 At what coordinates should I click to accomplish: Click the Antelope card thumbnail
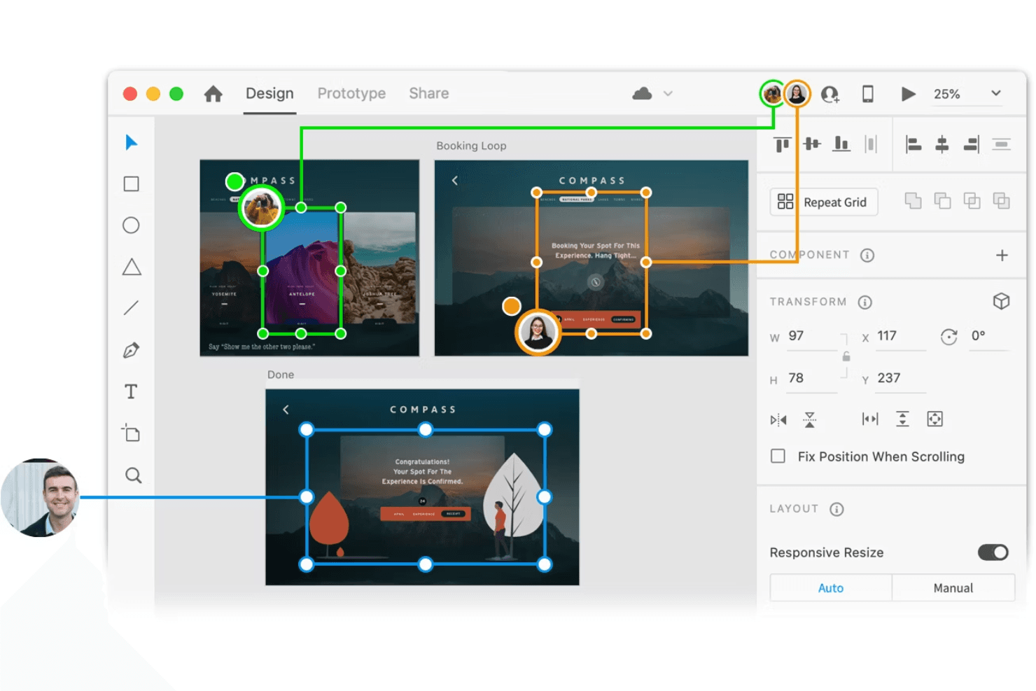point(302,270)
